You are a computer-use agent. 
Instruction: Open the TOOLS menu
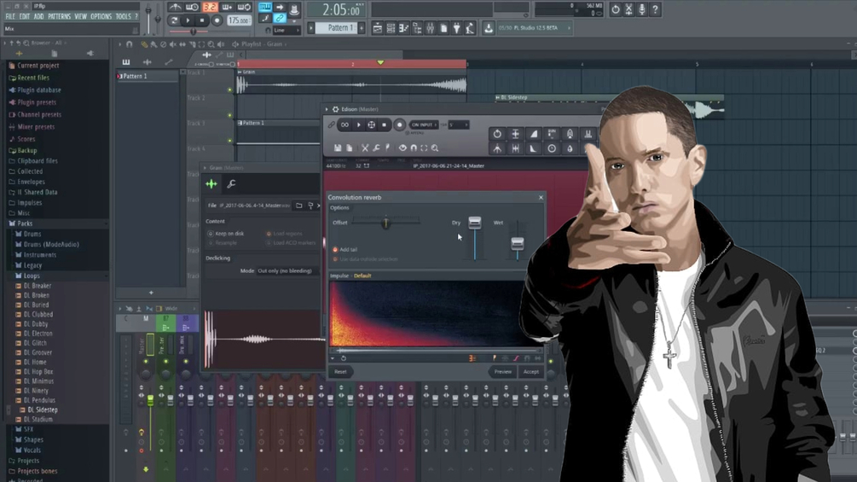[x=124, y=16]
